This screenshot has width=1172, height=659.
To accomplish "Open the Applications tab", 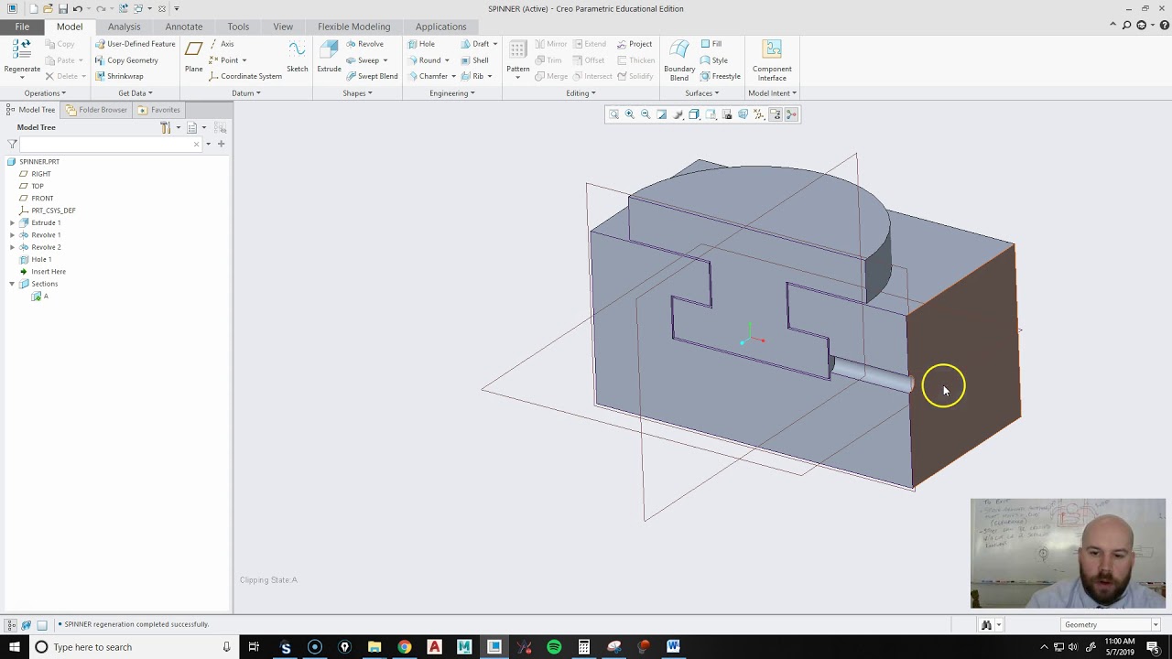I will click(x=440, y=27).
